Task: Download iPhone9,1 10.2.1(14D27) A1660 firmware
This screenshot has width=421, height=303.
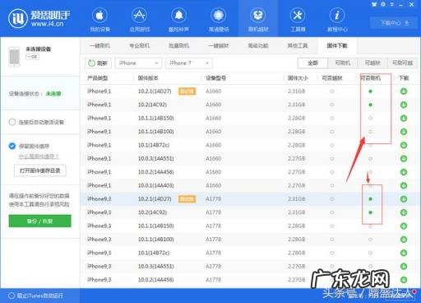Action: [x=404, y=91]
